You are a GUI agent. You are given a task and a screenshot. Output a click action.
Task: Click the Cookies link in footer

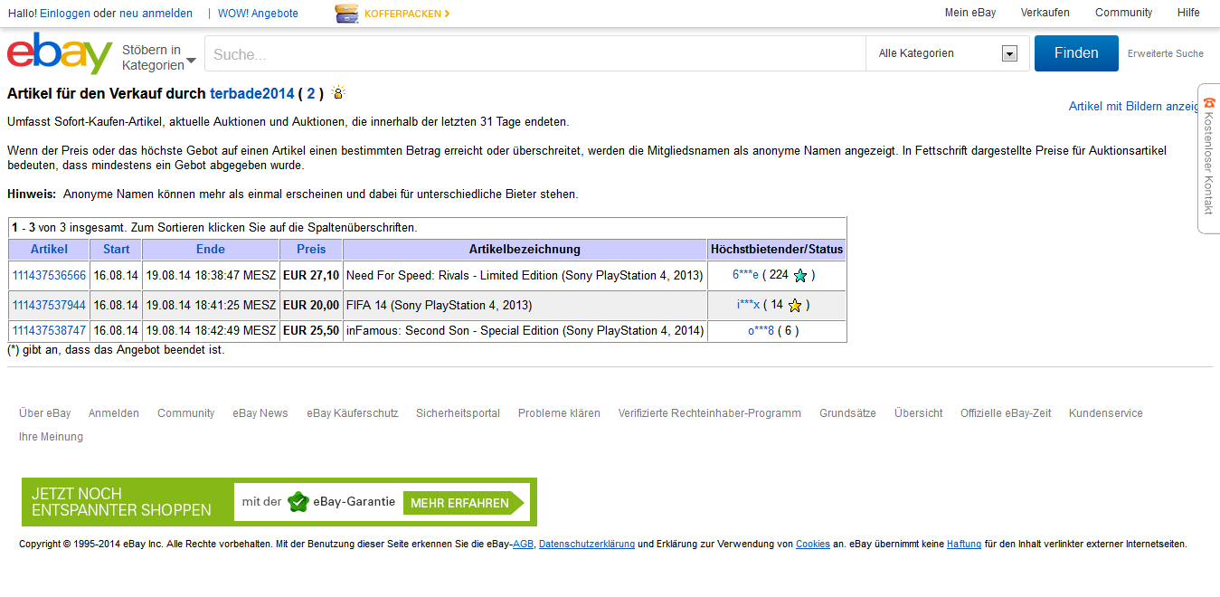tap(813, 545)
